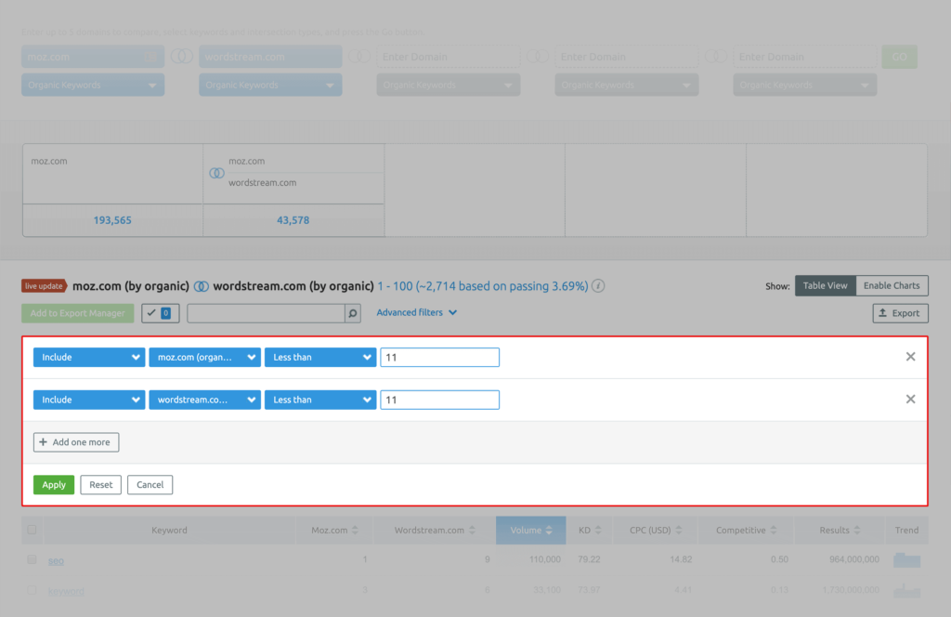Remove the wordstream.com filter via its X icon

coord(911,399)
